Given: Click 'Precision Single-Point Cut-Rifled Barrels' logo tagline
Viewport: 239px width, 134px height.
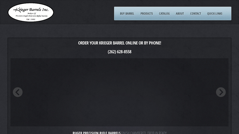Looking at the screenshot, I should [31, 16].
